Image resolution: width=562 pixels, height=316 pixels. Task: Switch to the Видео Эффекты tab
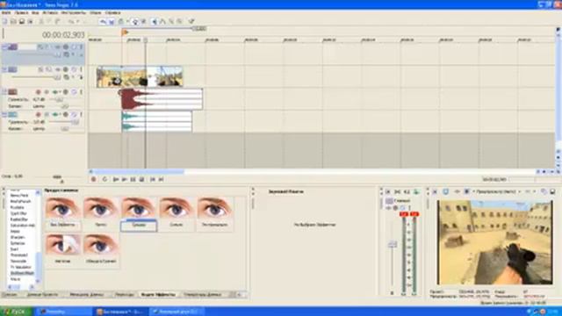click(158, 295)
